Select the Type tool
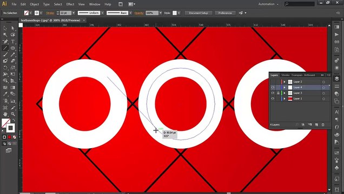The width and height of the screenshot is (344, 194). [x=13, y=41]
